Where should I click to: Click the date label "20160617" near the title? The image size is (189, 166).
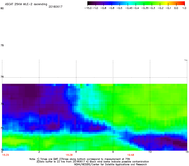pos(55,7)
